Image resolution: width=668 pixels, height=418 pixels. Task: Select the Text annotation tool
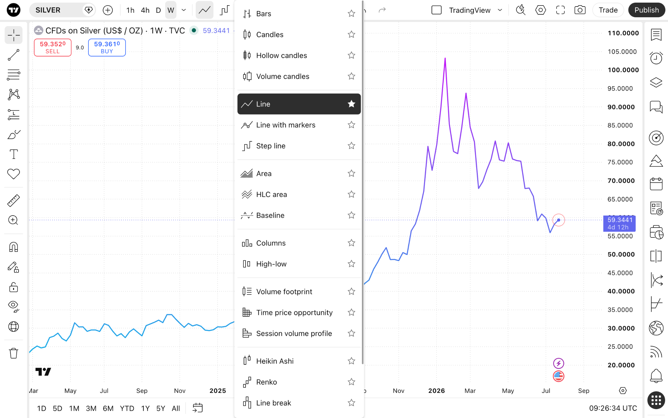pos(14,154)
